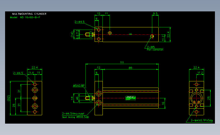Select the 2-ø4.5 Thru-hole note

(x=73, y=113)
